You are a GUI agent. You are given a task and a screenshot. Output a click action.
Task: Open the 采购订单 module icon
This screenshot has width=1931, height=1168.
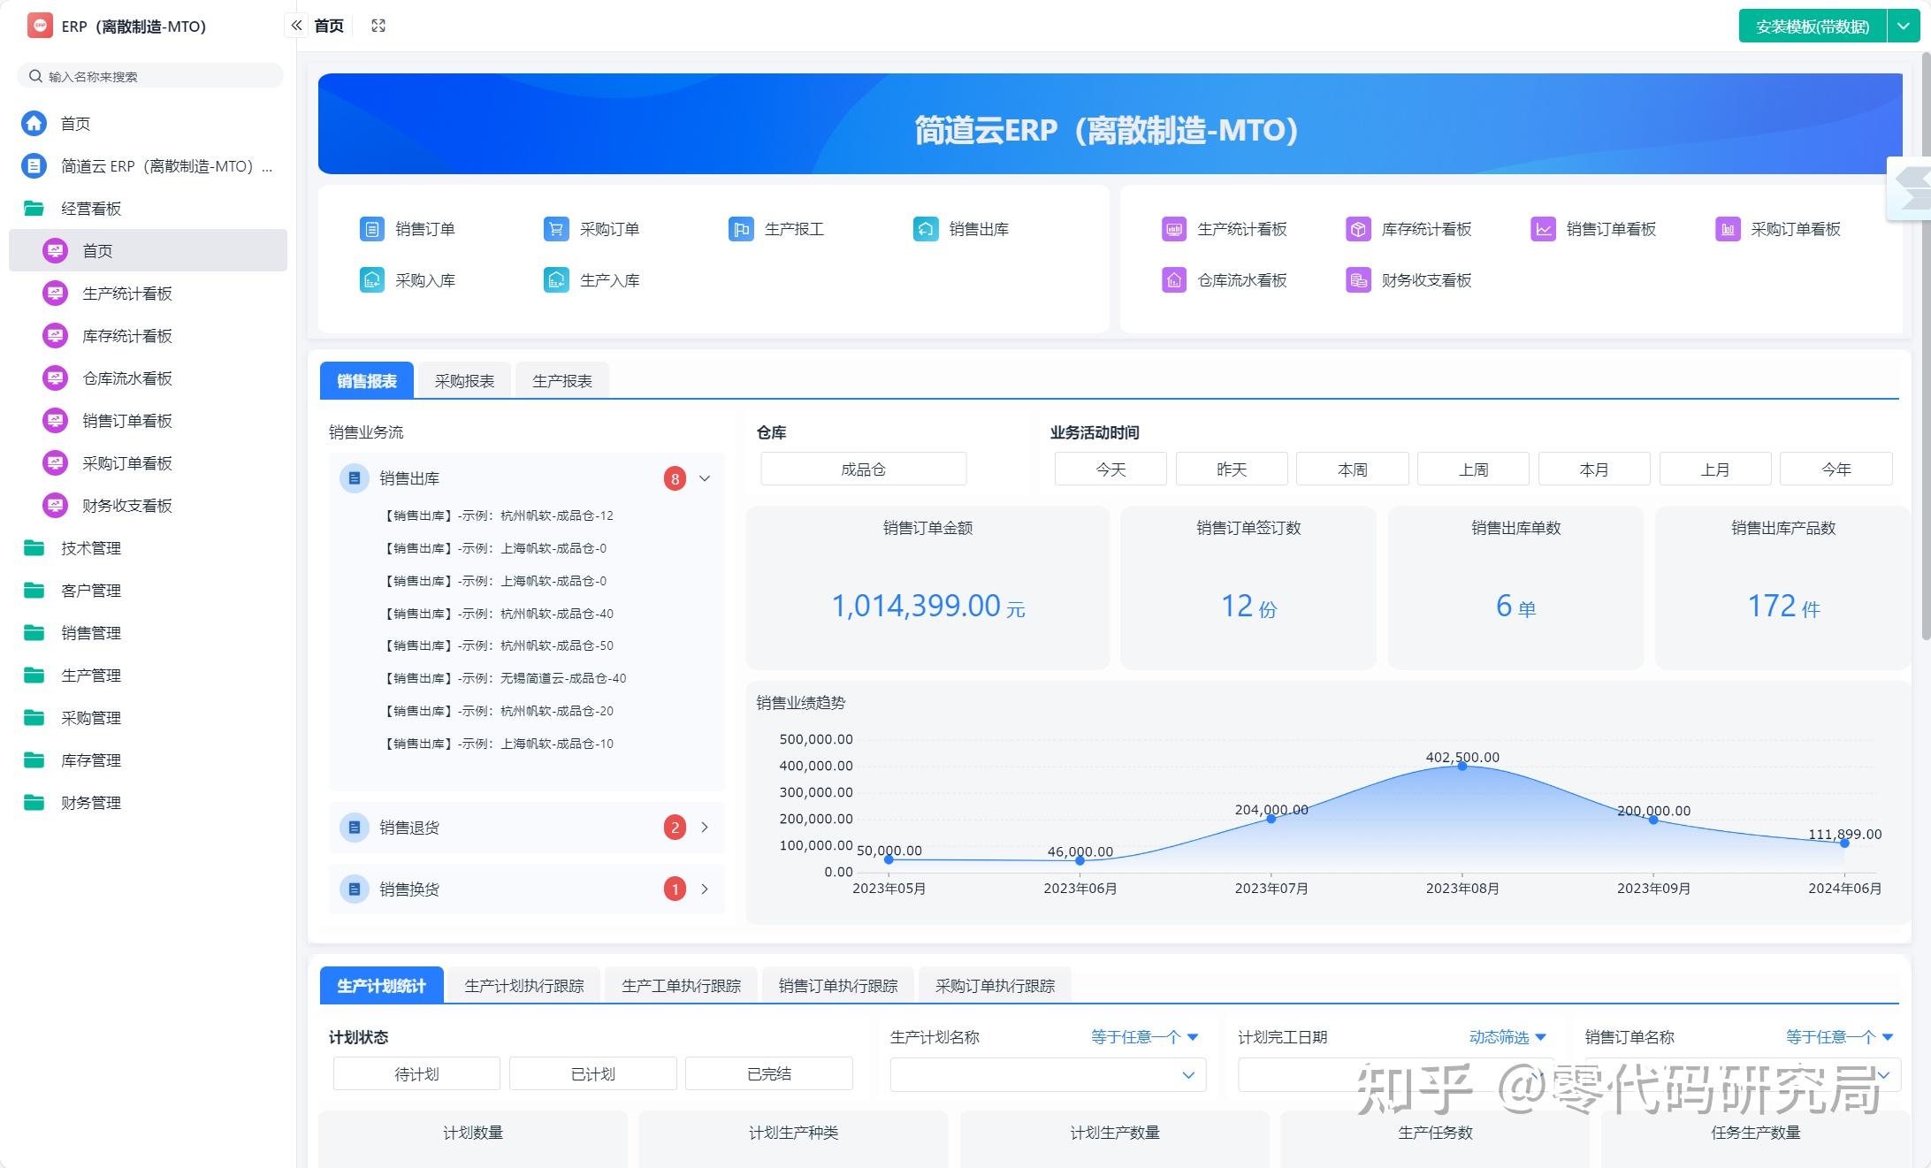click(555, 228)
